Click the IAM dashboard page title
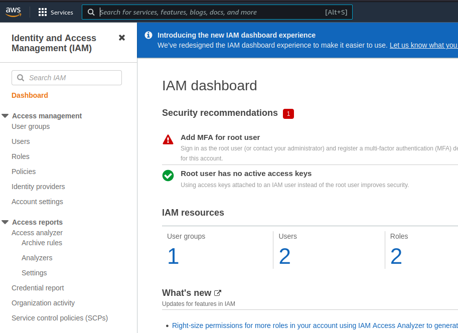458x333 pixels. coord(210,86)
